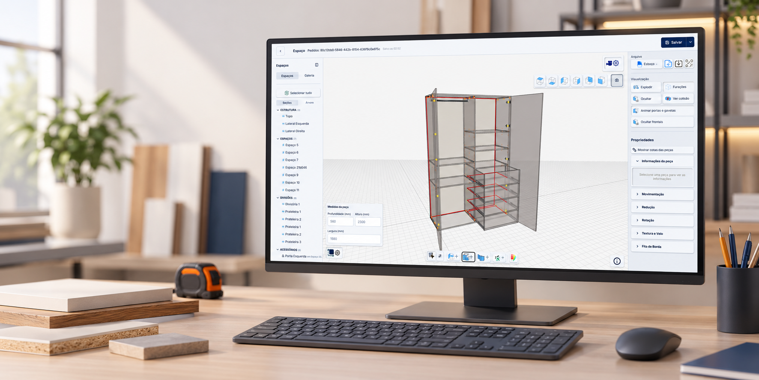Click the download icon in Arquivo
The height and width of the screenshot is (380, 759).
pos(679,64)
